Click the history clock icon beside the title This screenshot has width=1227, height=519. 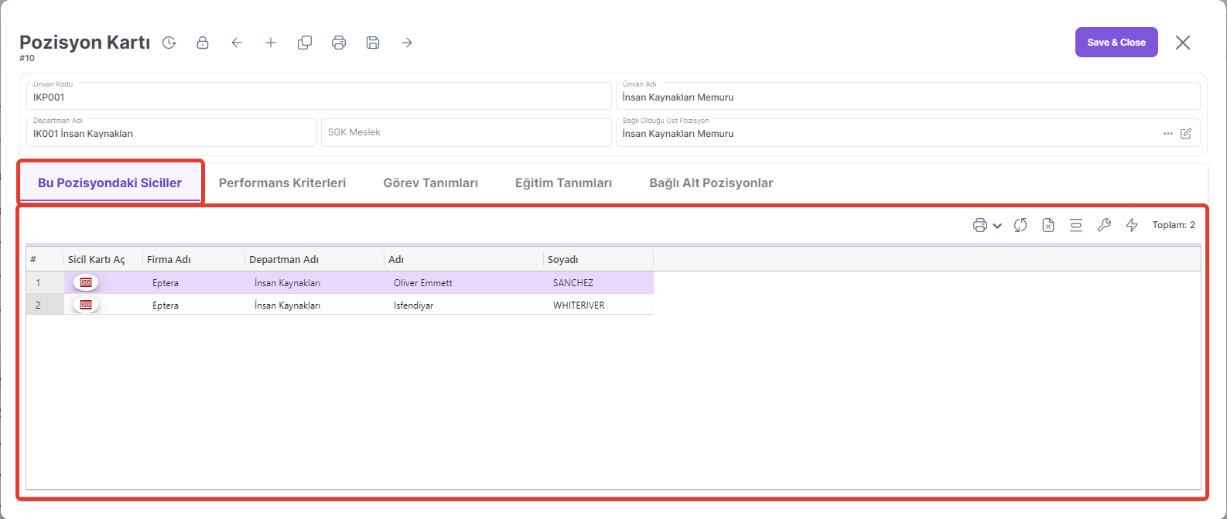pyautogui.click(x=169, y=43)
